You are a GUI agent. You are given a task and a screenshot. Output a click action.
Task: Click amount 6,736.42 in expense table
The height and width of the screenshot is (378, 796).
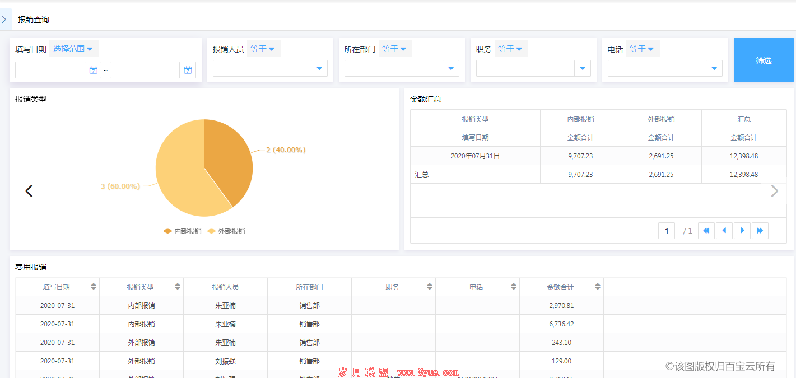point(561,324)
